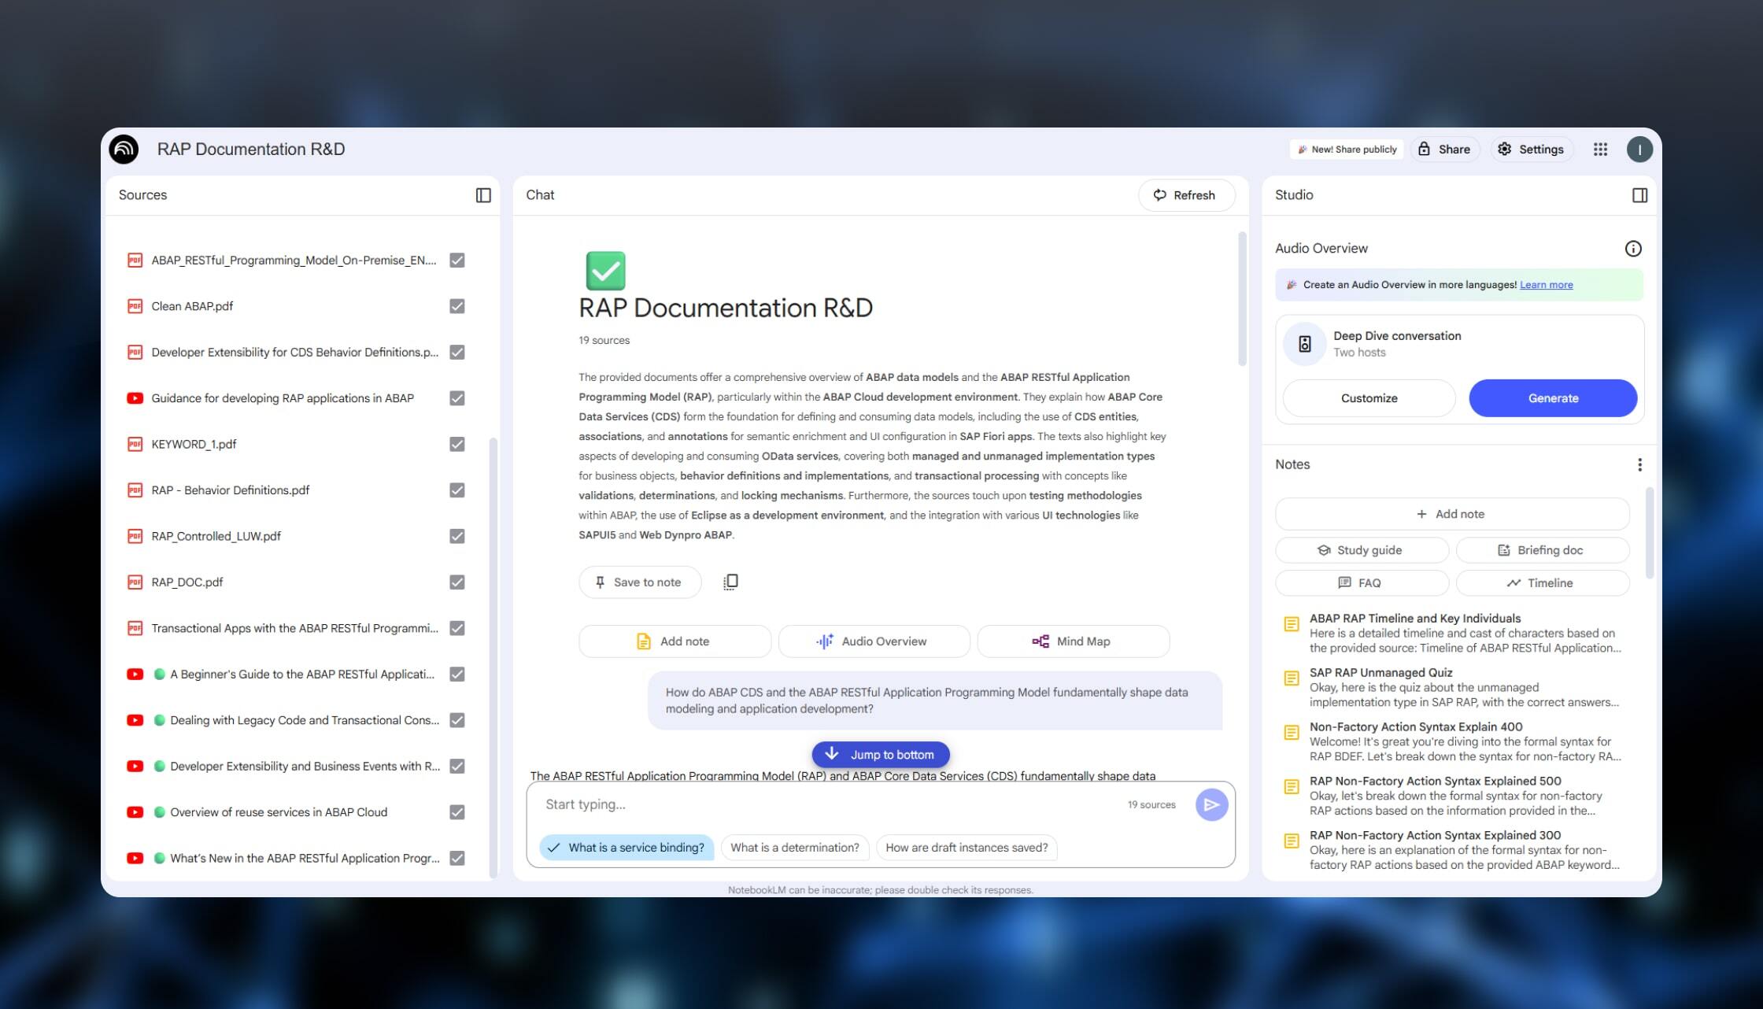Open Learn more languages link
This screenshot has height=1009, width=1763.
pyautogui.click(x=1546, y=285)
